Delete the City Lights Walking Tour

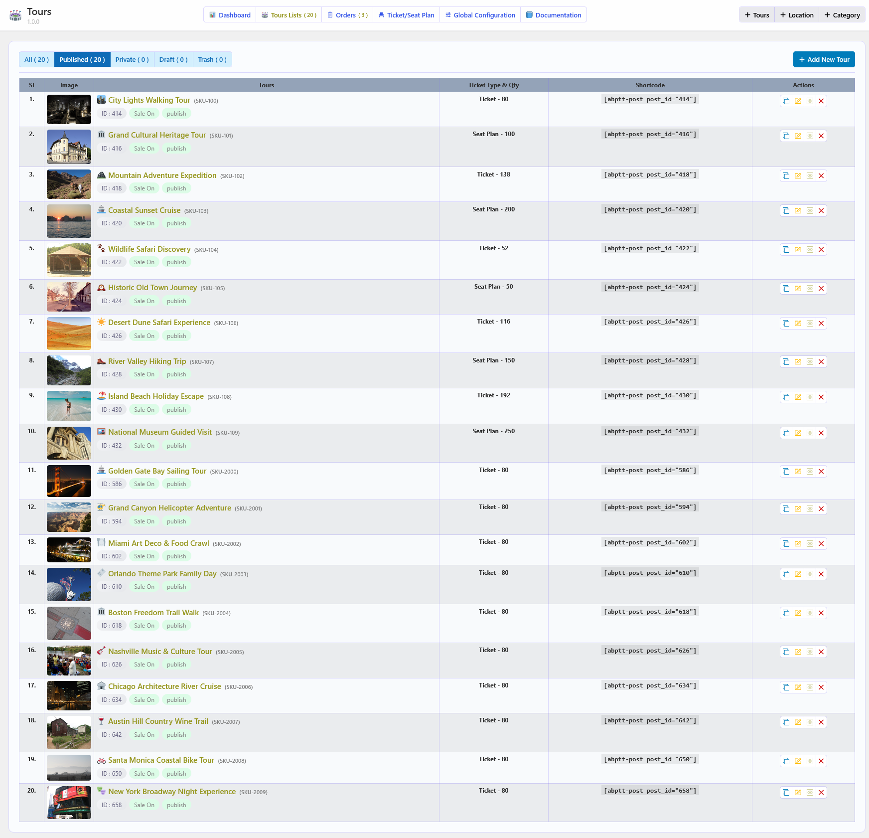pos(821,101)
